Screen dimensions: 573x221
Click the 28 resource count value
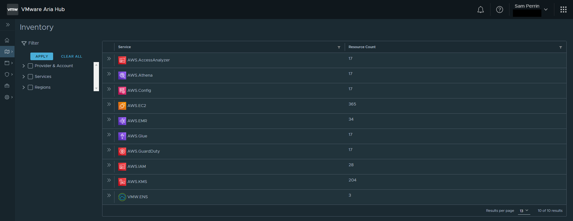(351, 165)
